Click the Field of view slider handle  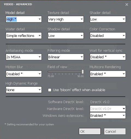(83, 72)
